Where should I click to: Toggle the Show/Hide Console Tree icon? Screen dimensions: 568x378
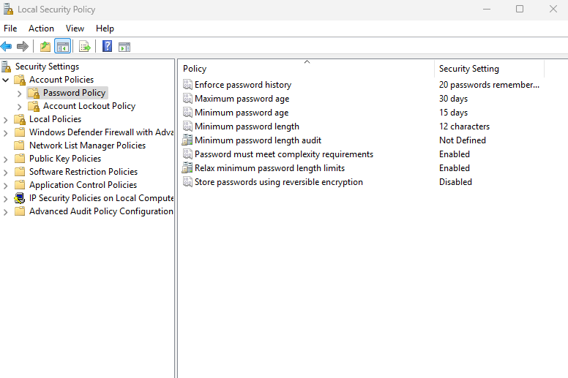[63, 47]
